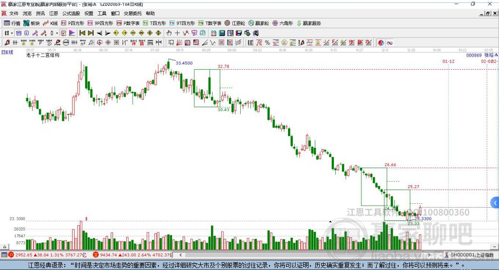Select the crosshair cursor tool

177,33
